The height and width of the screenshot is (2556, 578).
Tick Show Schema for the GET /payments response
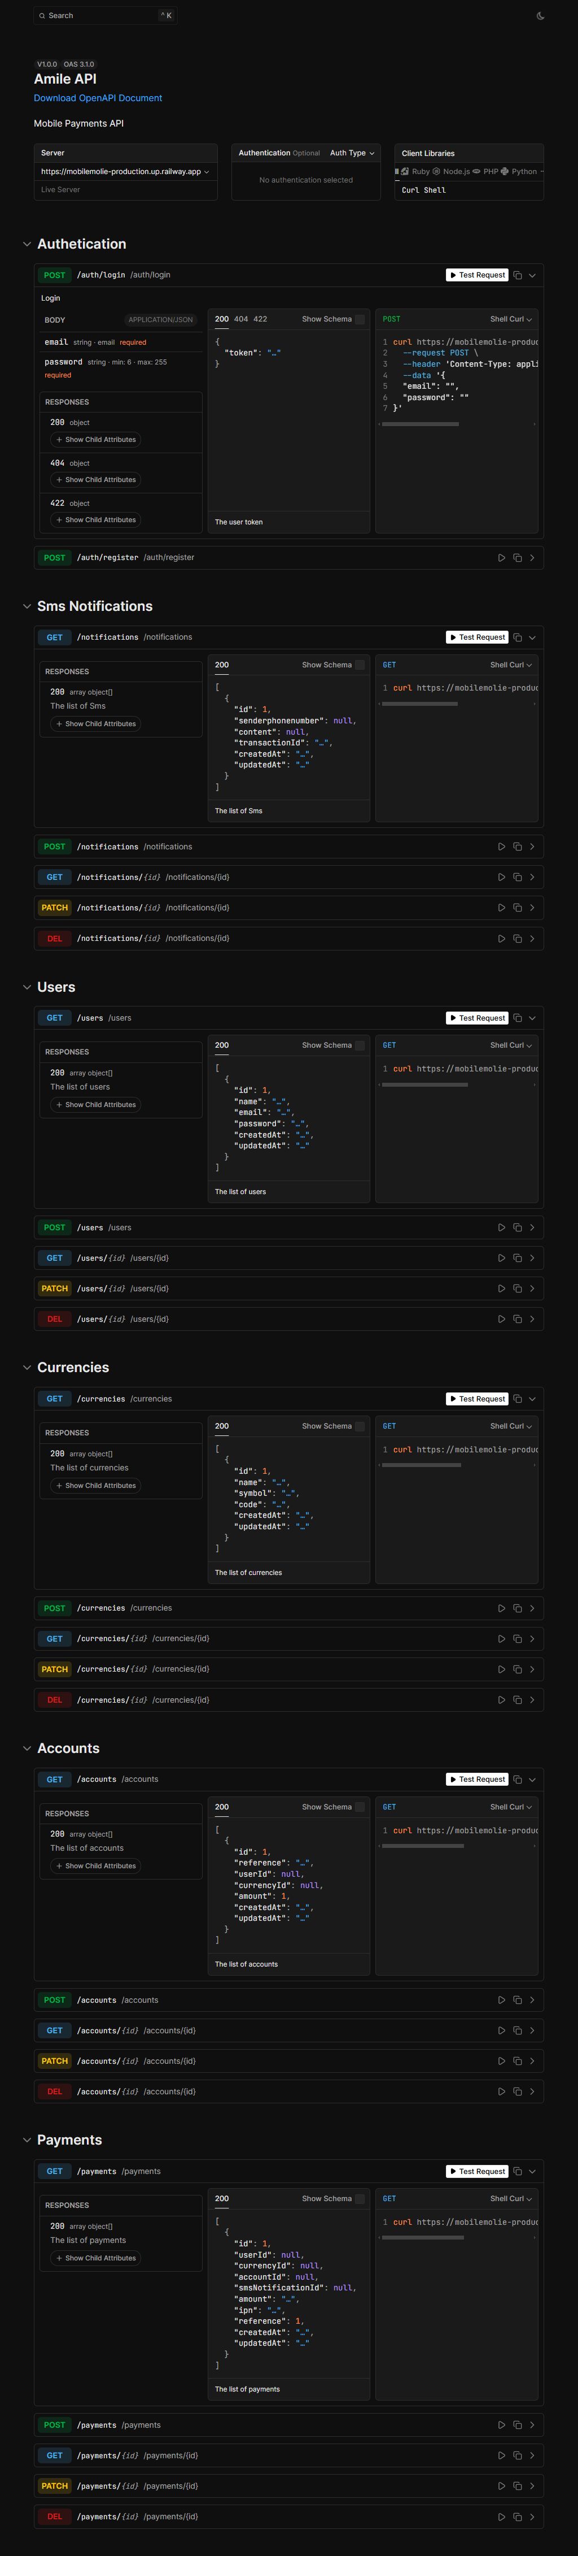pyautogui.click(x=359, y=2199)
